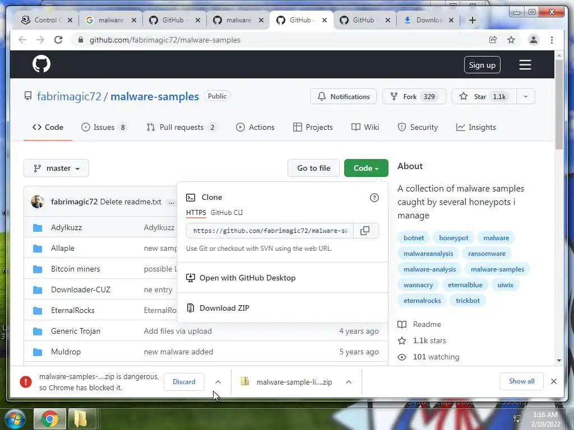Select the GitHub CLI clone tab
The width and height of the screenshot is (574, 430).
pyautogui.click(x=226, y=213)
